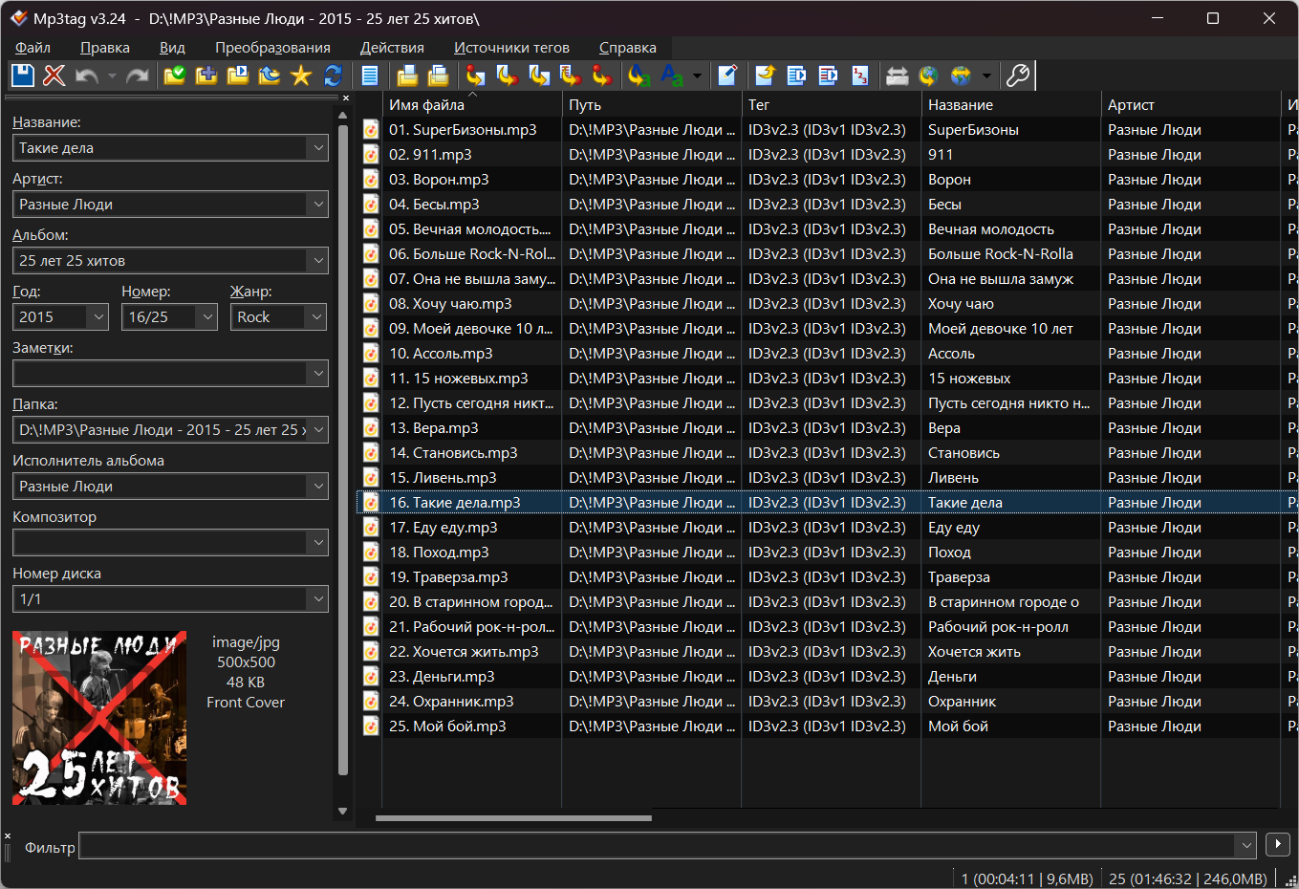Open Options with the wrench icon
The image size is (1299, 889).
pos(1018,76)
